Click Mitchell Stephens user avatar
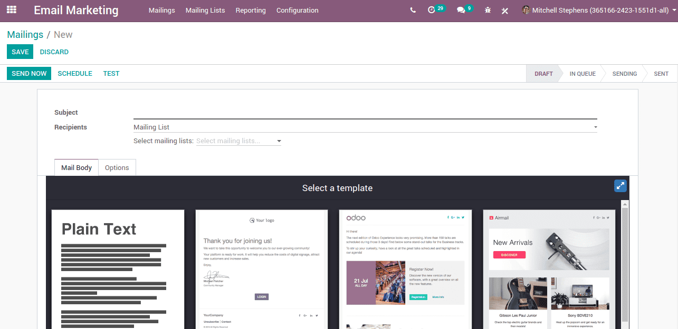This screenshot has width=678, height=329. (x=526, y=10)
